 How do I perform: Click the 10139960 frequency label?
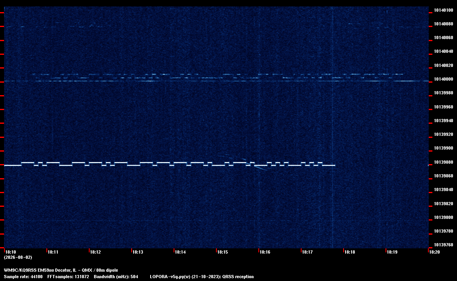point(444,107)
